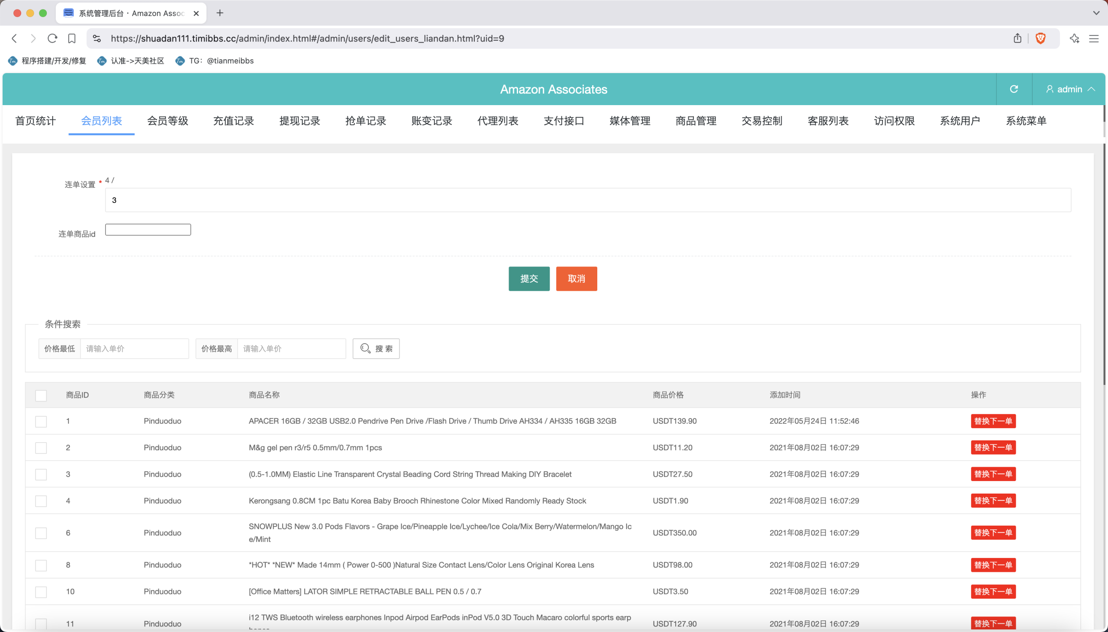
Task: Click the admin panel refresh icon
Action: (x=1014, y=89)
